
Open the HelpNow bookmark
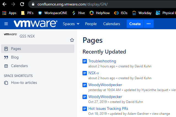[x=100, y=13]
